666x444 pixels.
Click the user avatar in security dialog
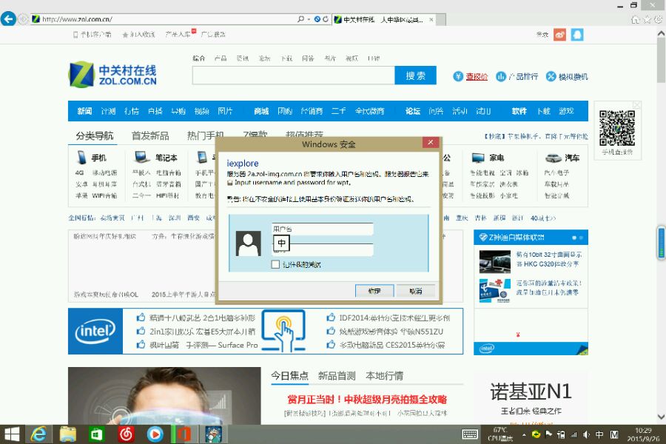coord(249,243)
